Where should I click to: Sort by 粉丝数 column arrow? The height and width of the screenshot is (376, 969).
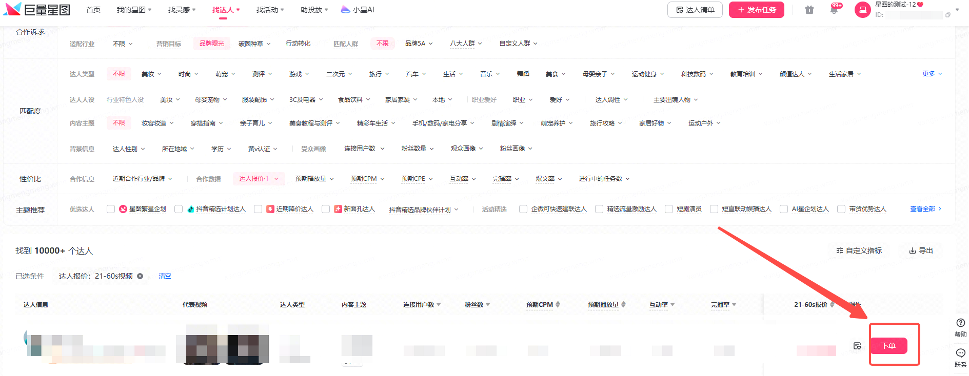pyautogui.click(x=488, y=305)
